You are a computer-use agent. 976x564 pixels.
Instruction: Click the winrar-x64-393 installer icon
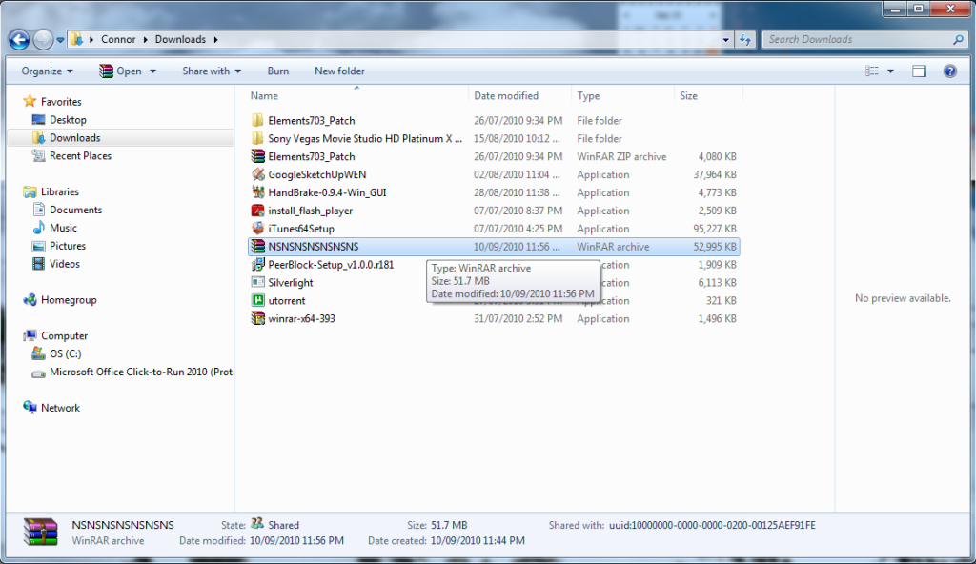click(257, 319)
